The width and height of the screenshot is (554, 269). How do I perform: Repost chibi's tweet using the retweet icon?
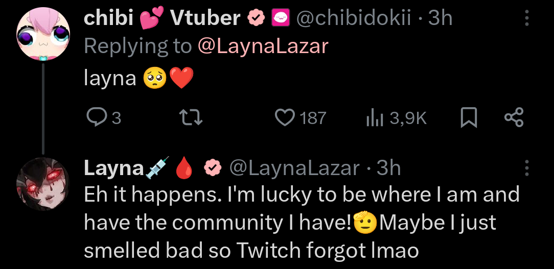tap(193, 118)
